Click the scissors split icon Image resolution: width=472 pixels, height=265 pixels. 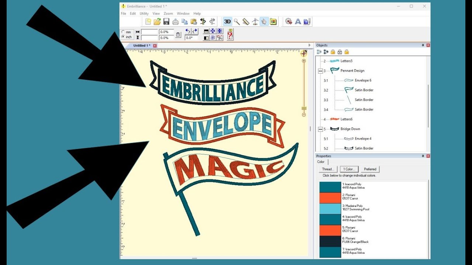point(220,38)
